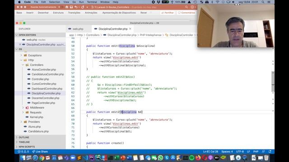Click the editor vertical scrollbar thumb
This screenshot has width=289, height=162.
click(273, 81)
